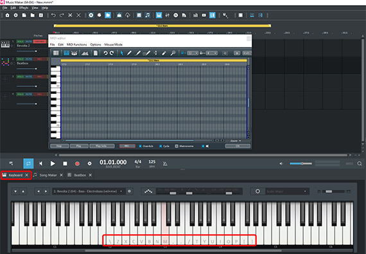Open quantize grid value dropdown in MIDI editor
The image size is (366, 254).
pos(193,53)
